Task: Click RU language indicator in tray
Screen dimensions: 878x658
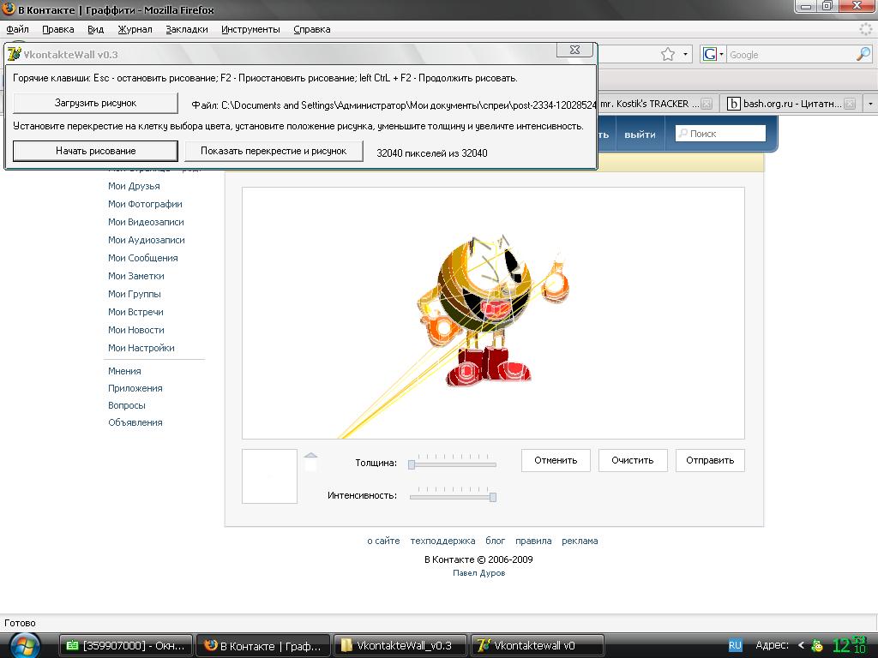Action: point(735,645)
